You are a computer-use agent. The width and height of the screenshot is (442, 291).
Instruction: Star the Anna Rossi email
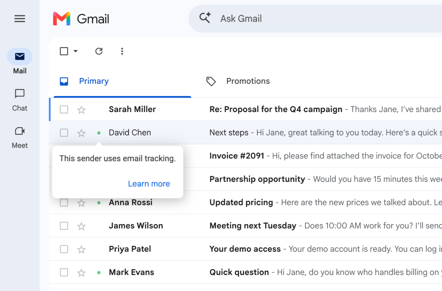[81, 203]
